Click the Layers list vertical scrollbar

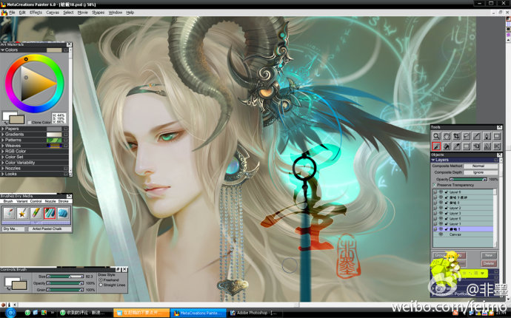(x=495, y=217)
